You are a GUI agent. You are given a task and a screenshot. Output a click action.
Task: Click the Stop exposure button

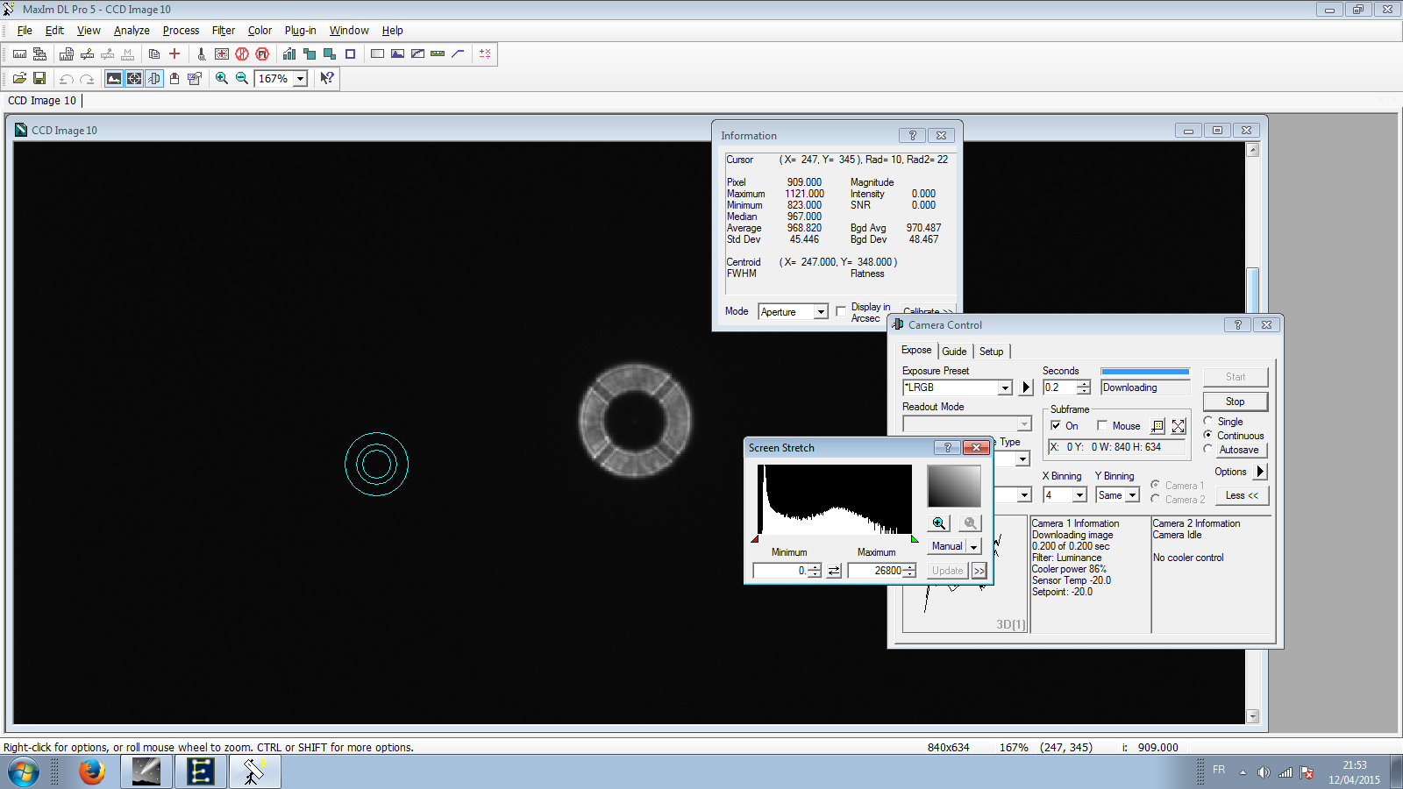click(1235, 402)
